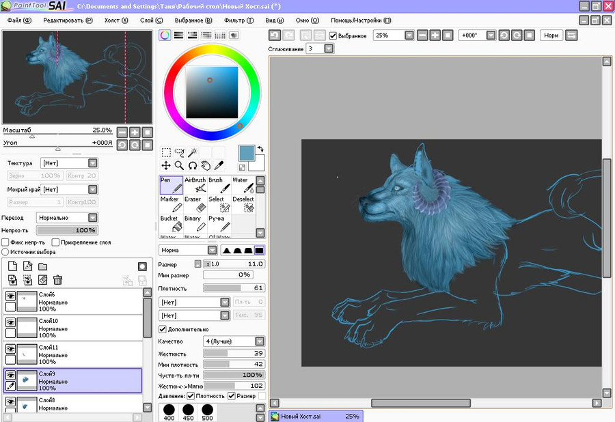Open the Текстура dropdown
Screen dimensions: 615x422
tap(92, 163)
